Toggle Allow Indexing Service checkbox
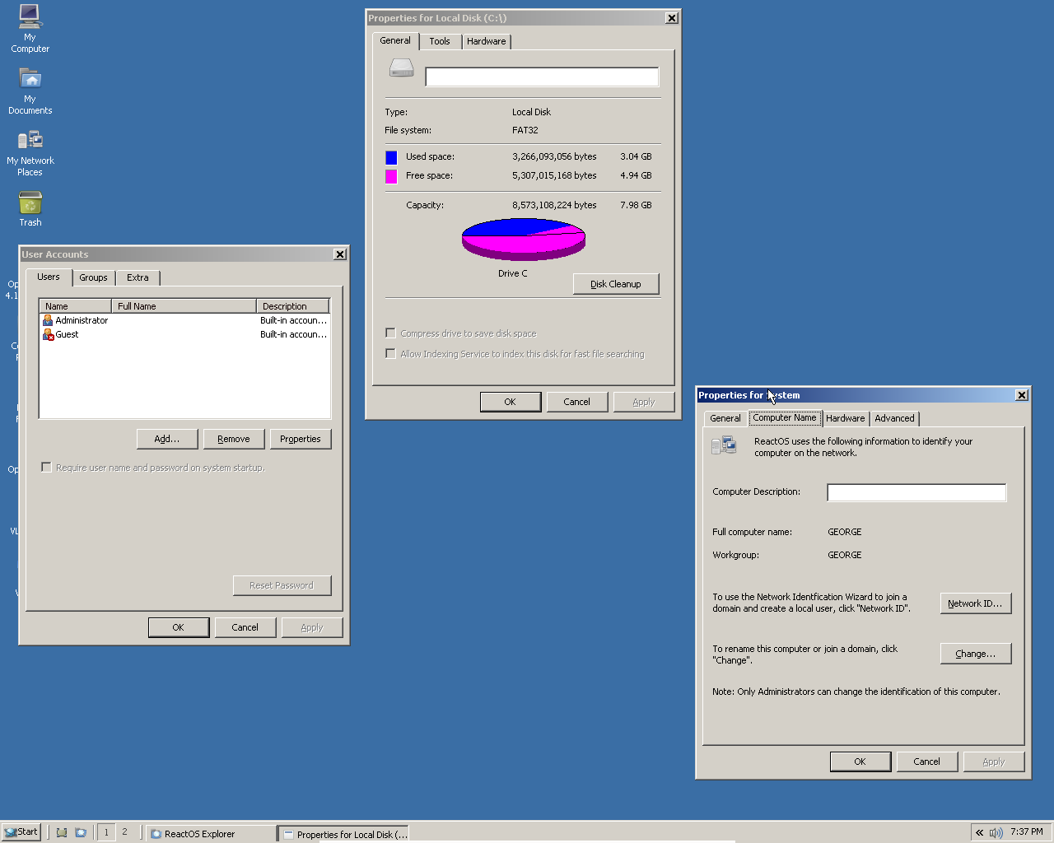This screenshot has width=1054, height=843. (x=390, y=354)
